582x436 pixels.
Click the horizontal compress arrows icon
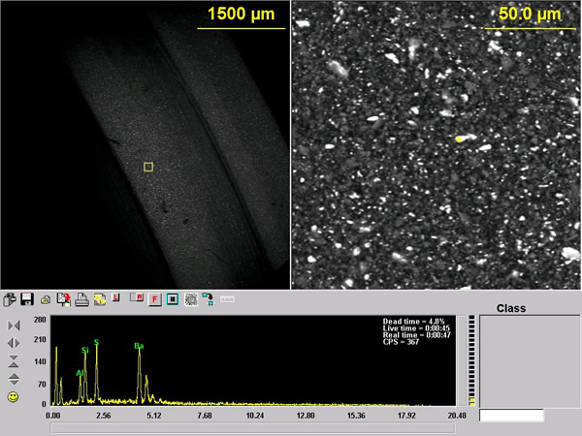pos(14,326)
